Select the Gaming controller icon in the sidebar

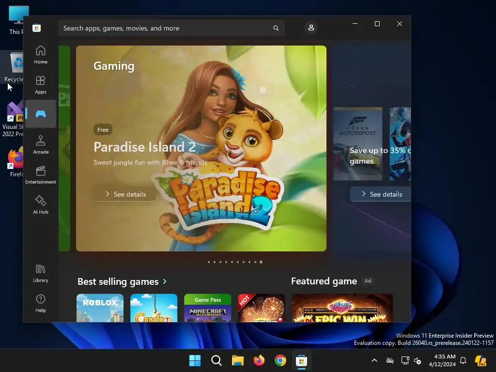[41, 114]
